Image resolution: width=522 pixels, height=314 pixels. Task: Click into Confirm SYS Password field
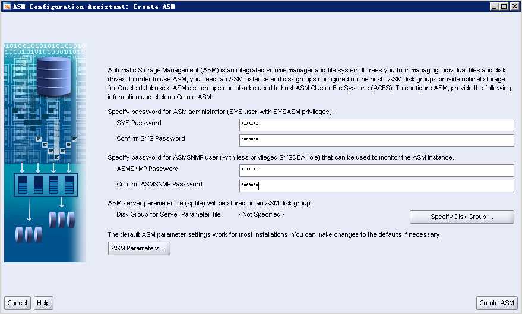376,140
